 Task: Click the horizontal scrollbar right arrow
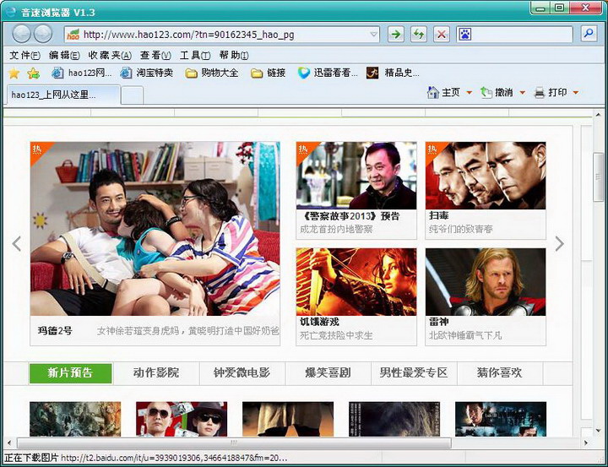586,443
